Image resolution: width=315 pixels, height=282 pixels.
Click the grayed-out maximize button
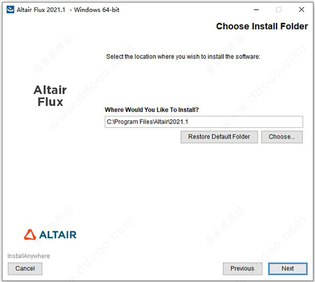279,9
